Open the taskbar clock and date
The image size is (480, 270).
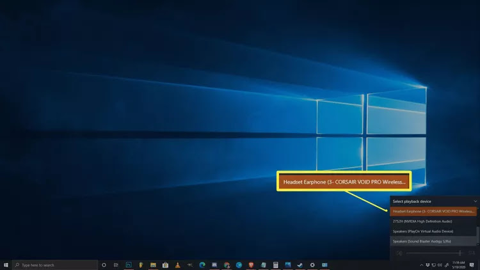coord(459,265)
